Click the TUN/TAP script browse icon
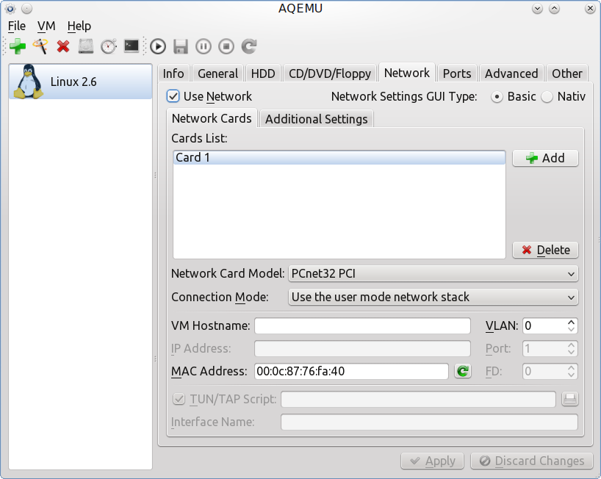Viewport: 601px width, 479px height. 570,399
